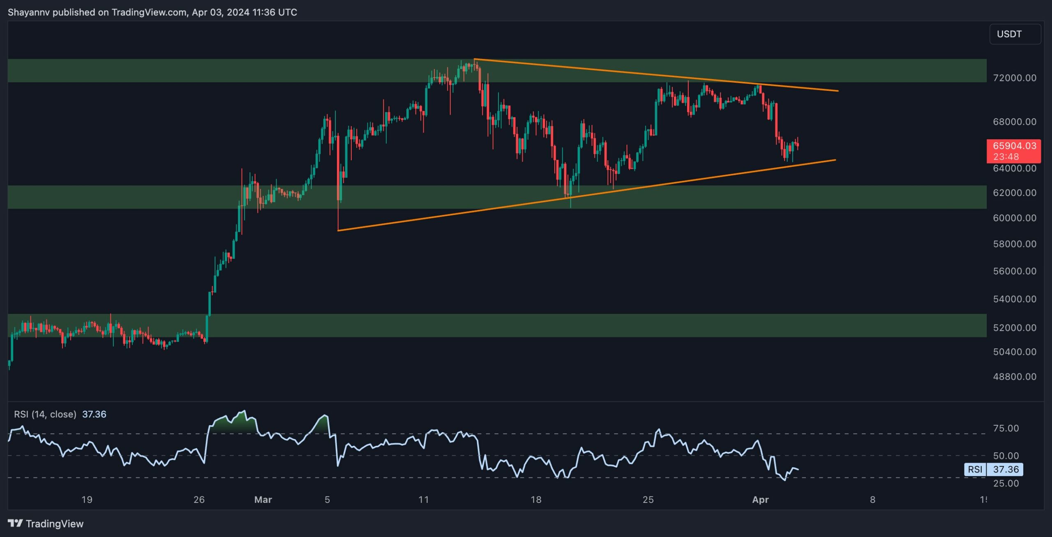Click the RSI 37.36 value badge

[1005, 469]
